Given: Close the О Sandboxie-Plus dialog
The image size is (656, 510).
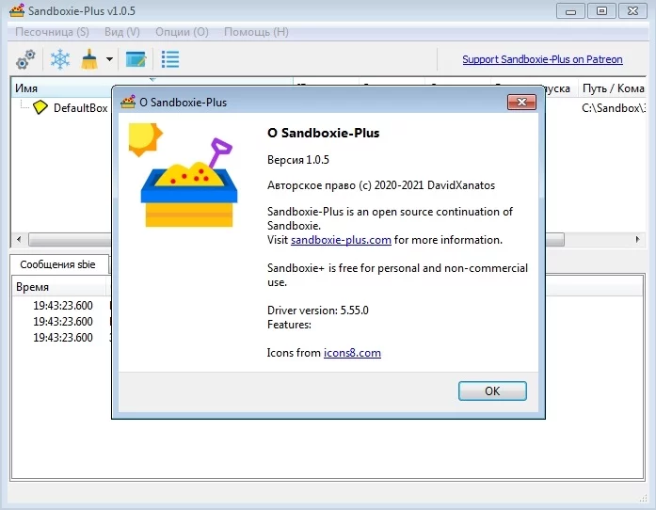Looking at the screenshot, I should click(521, 102).
